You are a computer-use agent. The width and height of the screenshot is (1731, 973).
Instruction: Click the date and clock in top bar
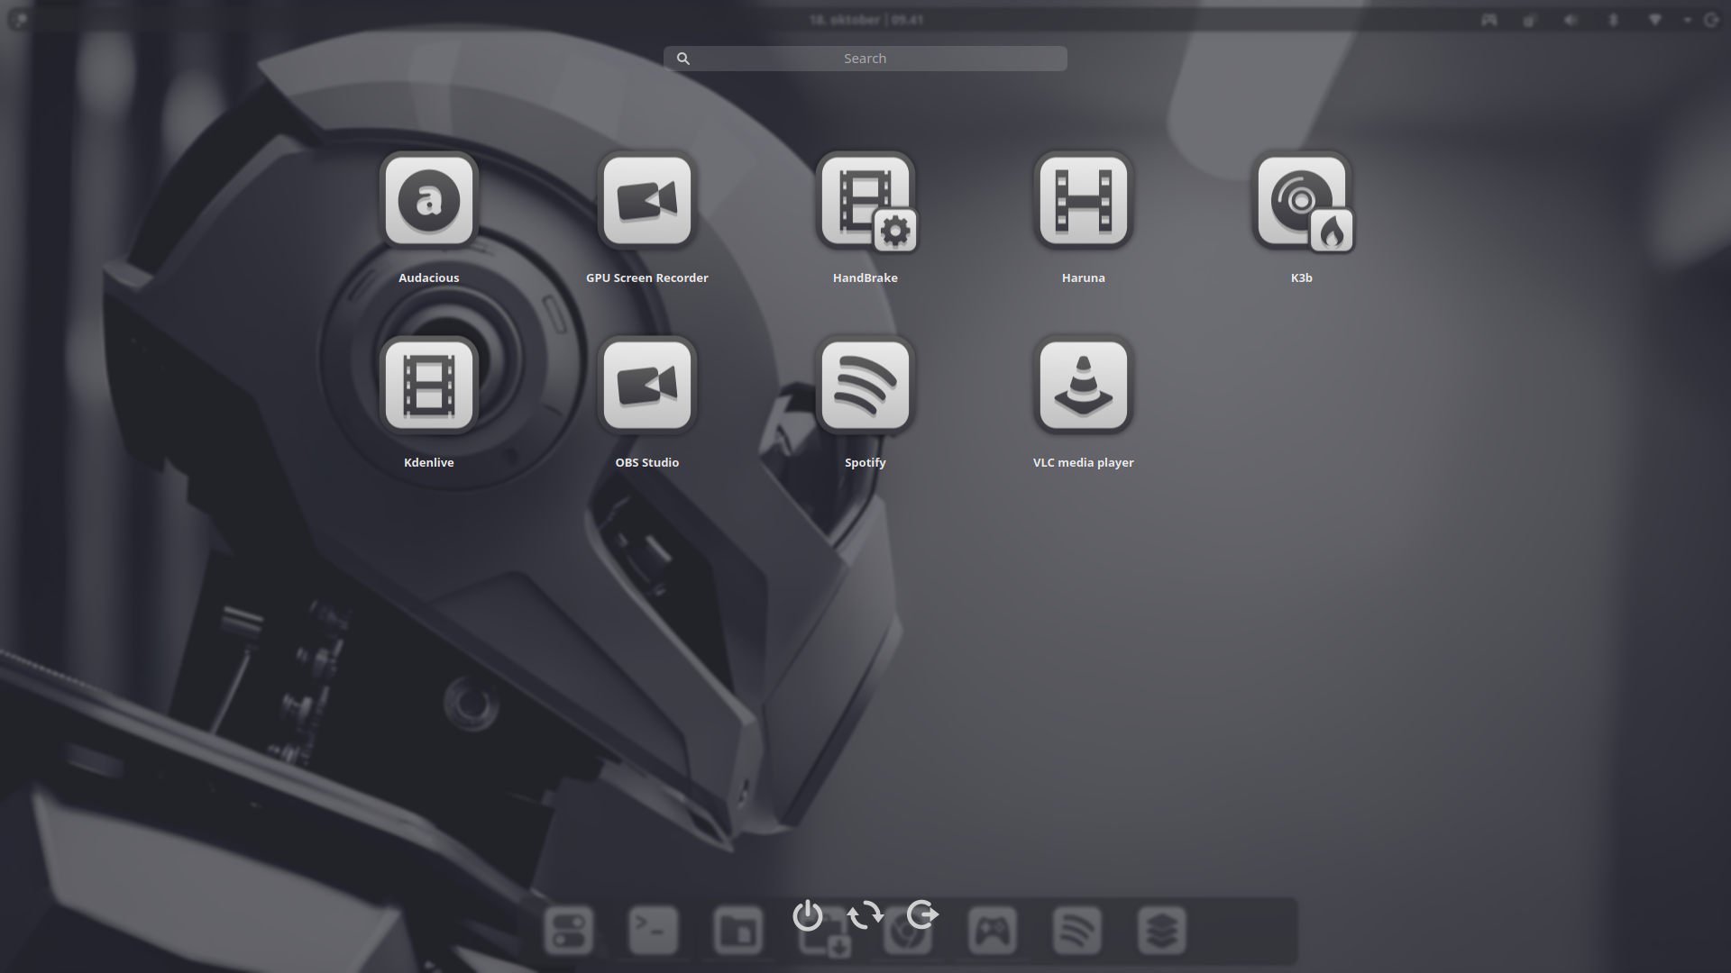[x=865, y=19]
